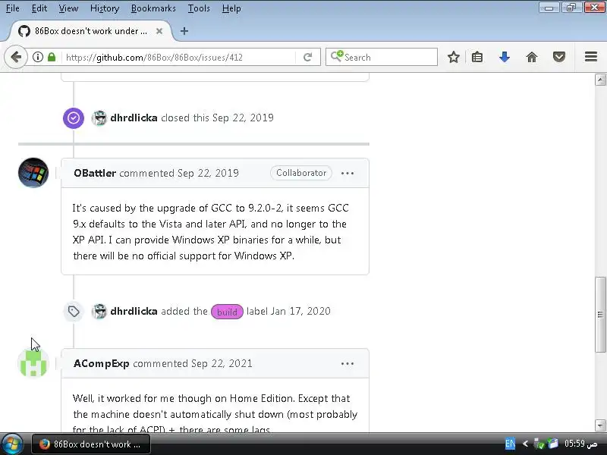Click the scrollbar down arrow
This screenshot has width=607, height=455.
pyautogui.click(x=600, y=425)
